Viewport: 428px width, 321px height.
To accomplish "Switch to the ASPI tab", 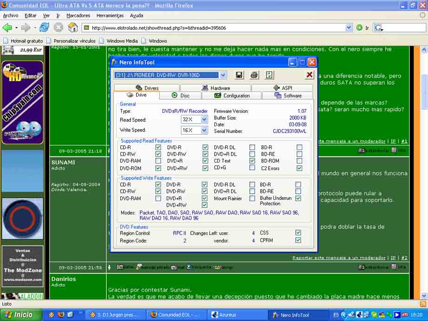I will pos(282,88).
